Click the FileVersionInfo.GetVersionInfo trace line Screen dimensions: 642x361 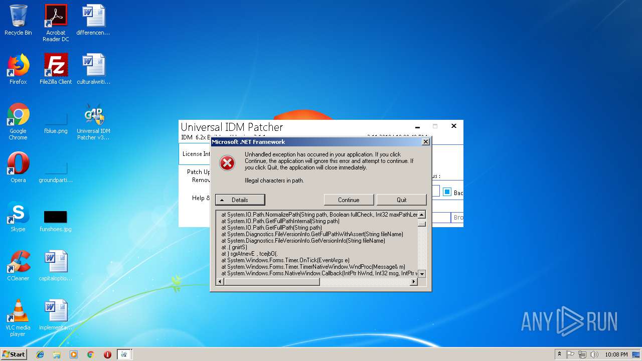pos(303,241)
